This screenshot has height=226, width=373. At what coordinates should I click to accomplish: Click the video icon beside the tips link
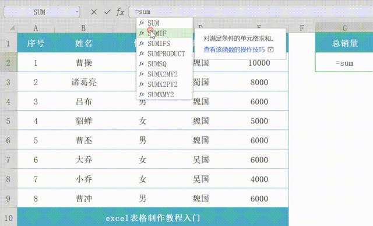(270, 50)
